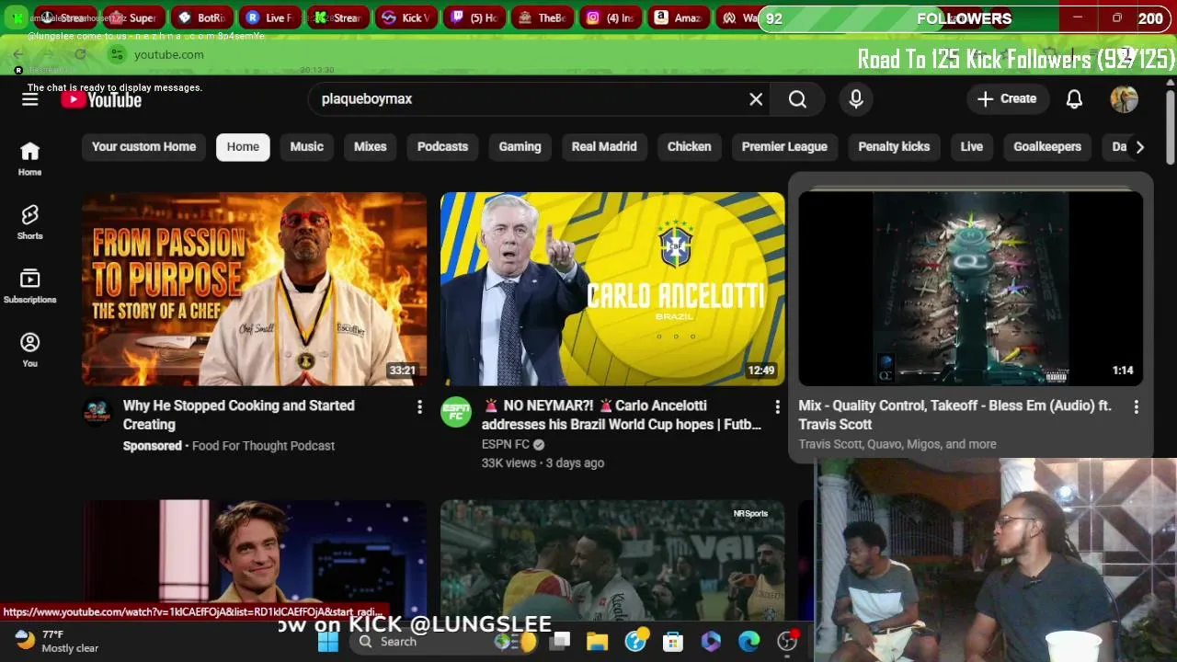Select the Penalty kicks filter chip

click(x=894, y=146)
